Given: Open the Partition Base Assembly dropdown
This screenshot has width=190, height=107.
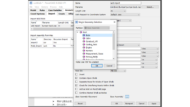Looking at the screenshot, I should pos(97,28).
